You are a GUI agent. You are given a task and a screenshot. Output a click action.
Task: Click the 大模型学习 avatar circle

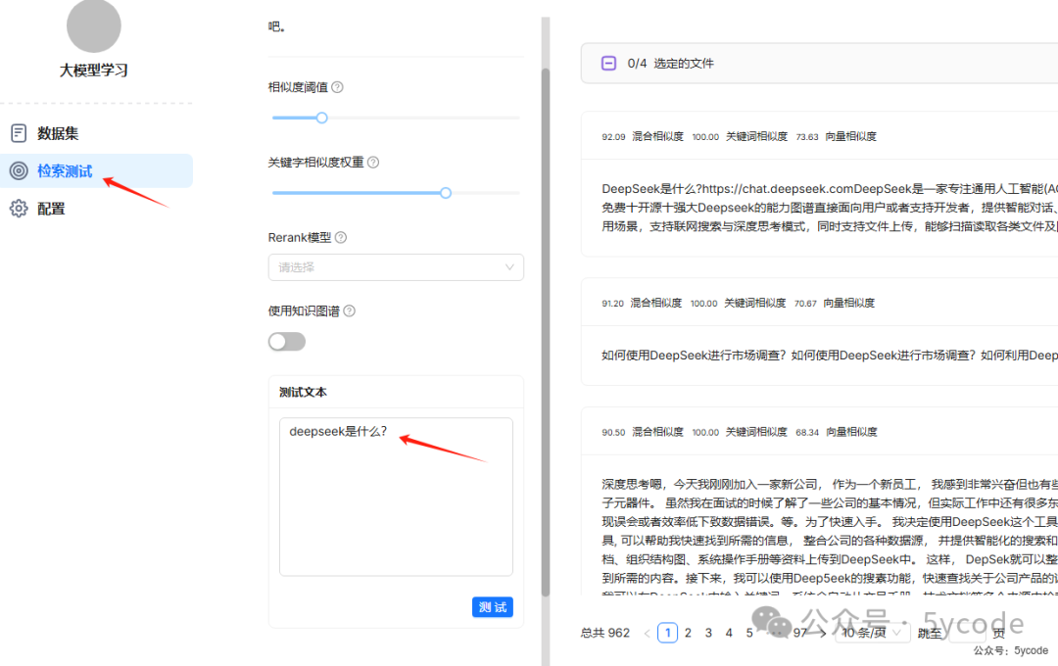[94, 25]
